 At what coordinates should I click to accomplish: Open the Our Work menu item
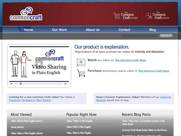pos(59,30)
